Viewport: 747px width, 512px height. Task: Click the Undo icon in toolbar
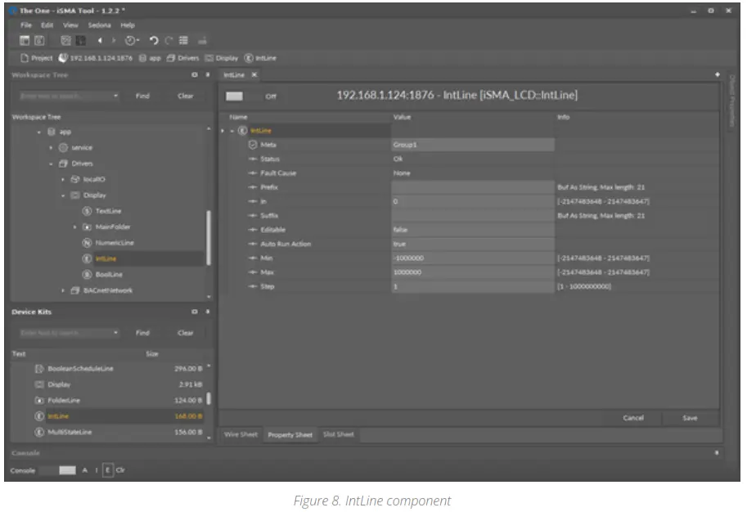pyautogui.click(x=153, y=40)
